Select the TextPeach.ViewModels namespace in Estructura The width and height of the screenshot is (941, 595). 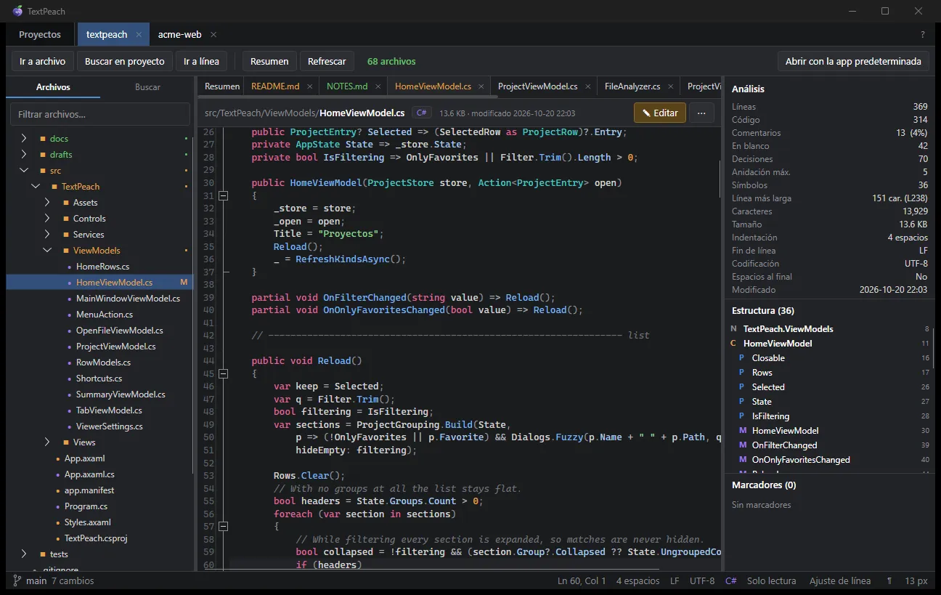click(x=788, y=329)
